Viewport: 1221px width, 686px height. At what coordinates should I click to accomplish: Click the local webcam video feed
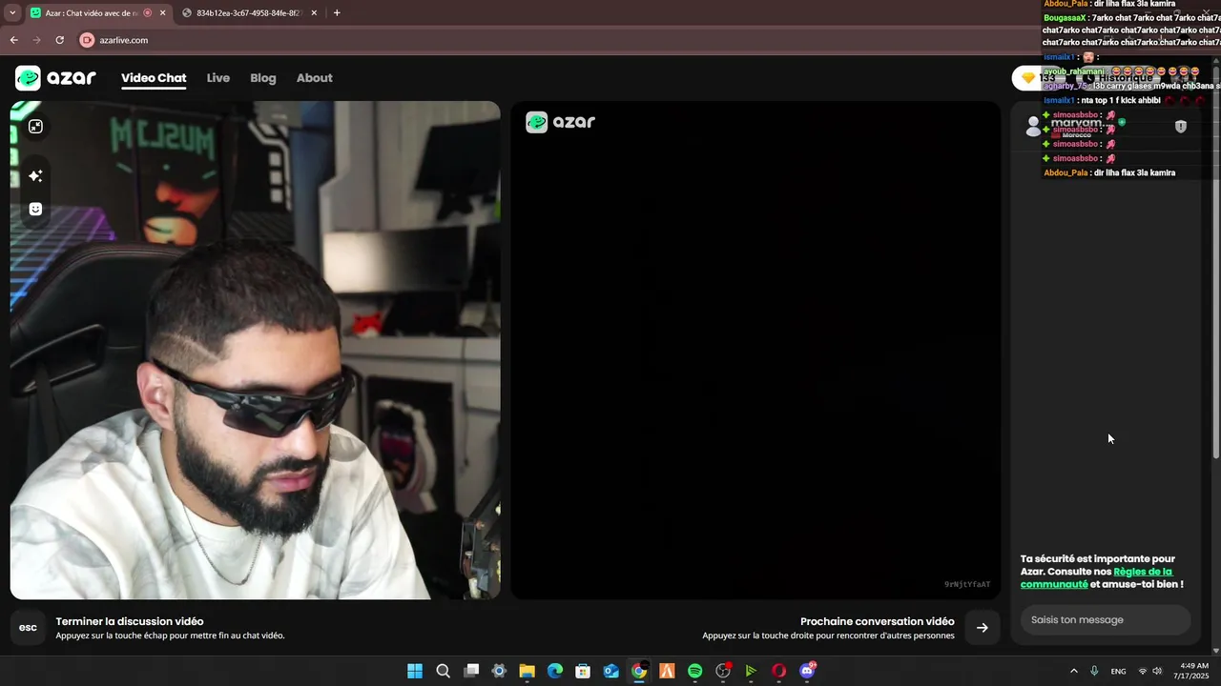click(255, 350)
